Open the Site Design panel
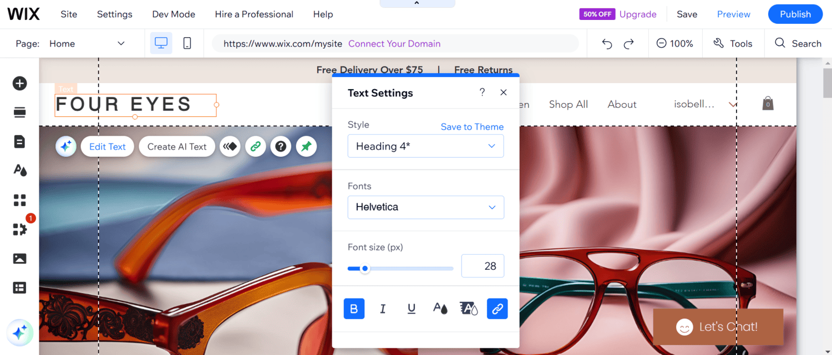This screenshot has height=355, width=832. click(x=19, y=170)
